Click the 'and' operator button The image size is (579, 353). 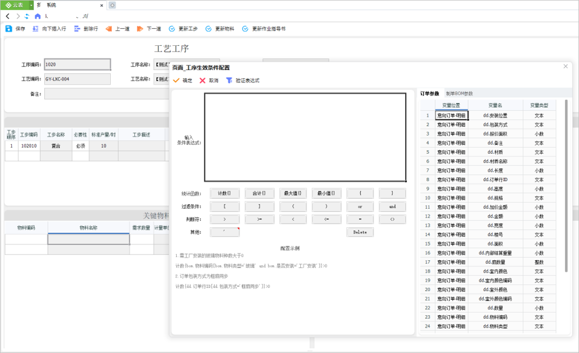tap(392, 207)
